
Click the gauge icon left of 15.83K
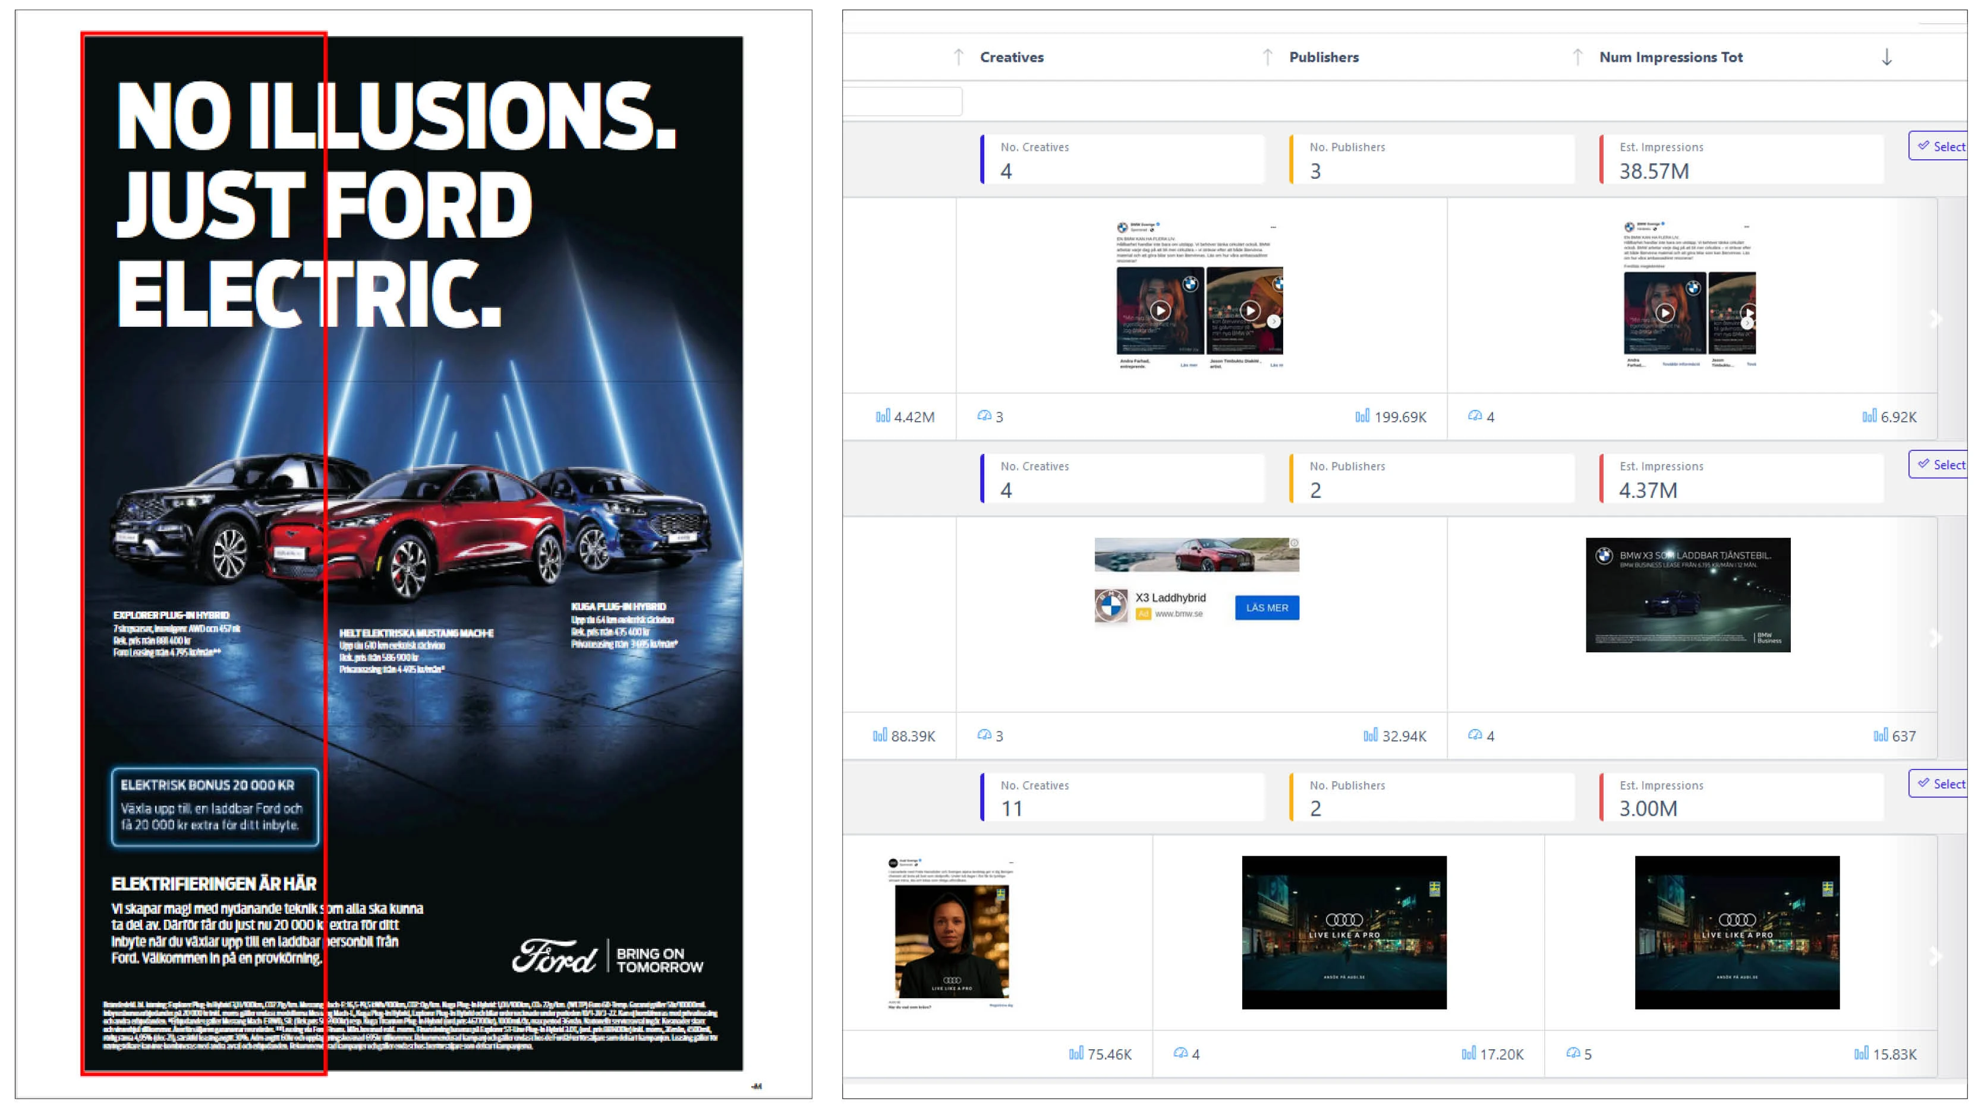[x=1573, y=1053]
